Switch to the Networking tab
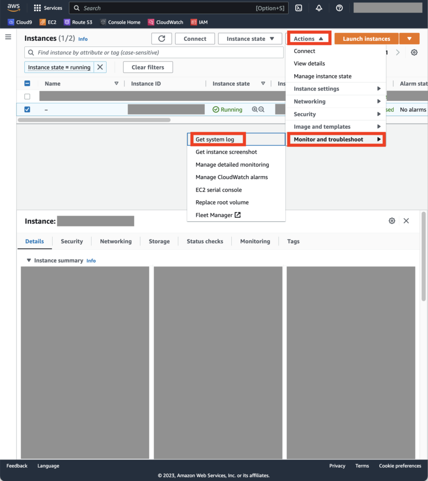 tap(115, 241)
